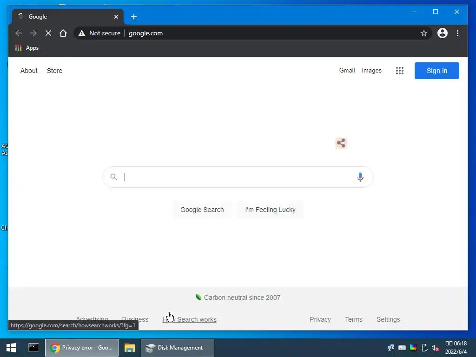Click the Google Search button

click(202, 210)
